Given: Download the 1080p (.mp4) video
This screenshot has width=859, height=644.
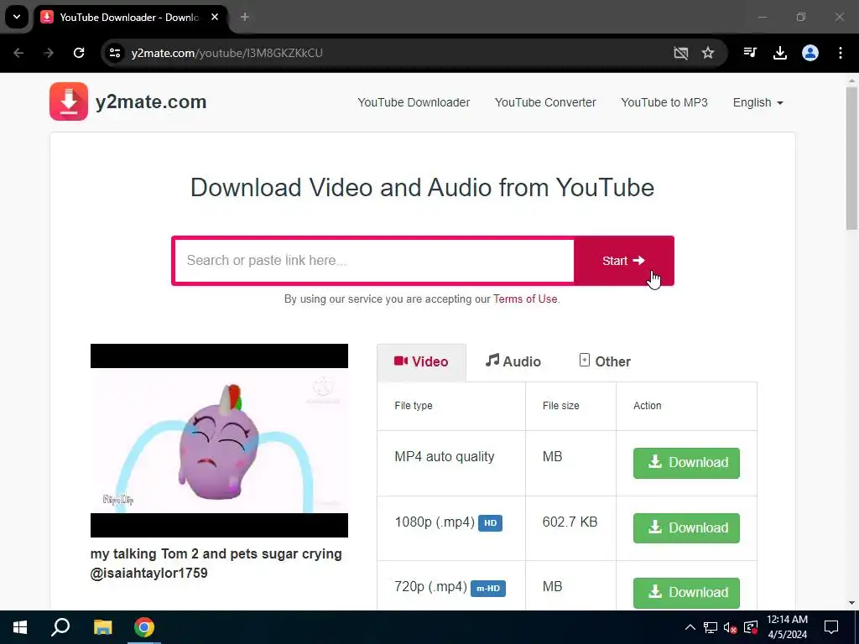Looking at the screenshot, I should [686, 528].
